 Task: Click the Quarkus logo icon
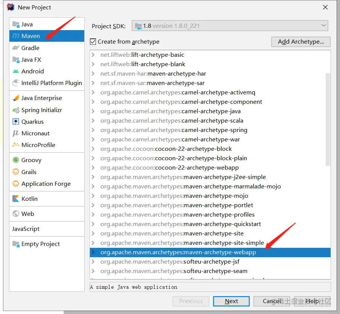(x=16, y=122)
